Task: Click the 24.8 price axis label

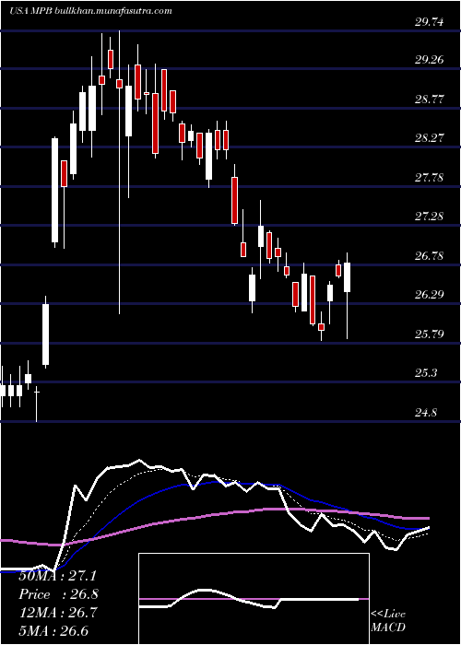Action: tap(426, 412)
